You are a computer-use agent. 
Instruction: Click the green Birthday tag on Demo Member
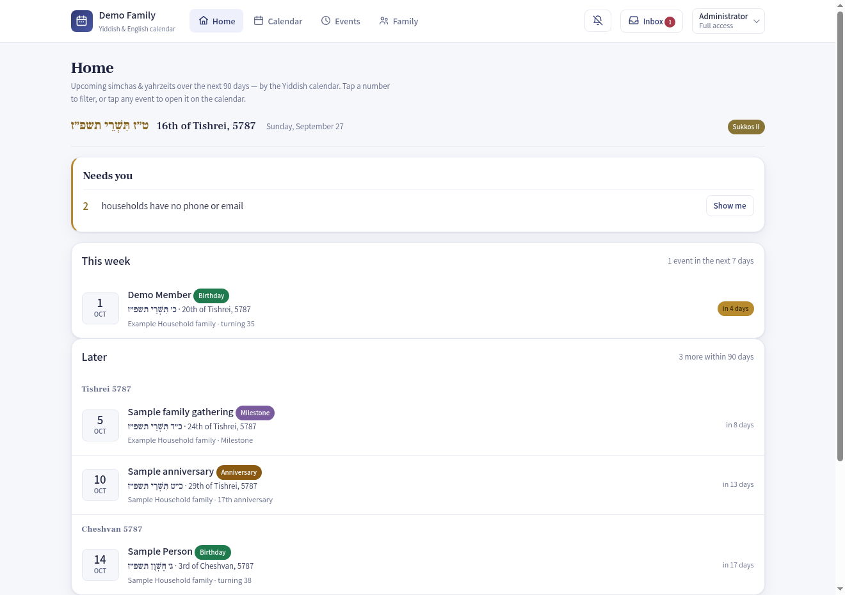click(x=211, y=296)
